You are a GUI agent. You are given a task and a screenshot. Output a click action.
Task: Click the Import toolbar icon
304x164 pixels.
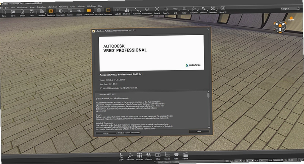[22, 12]
